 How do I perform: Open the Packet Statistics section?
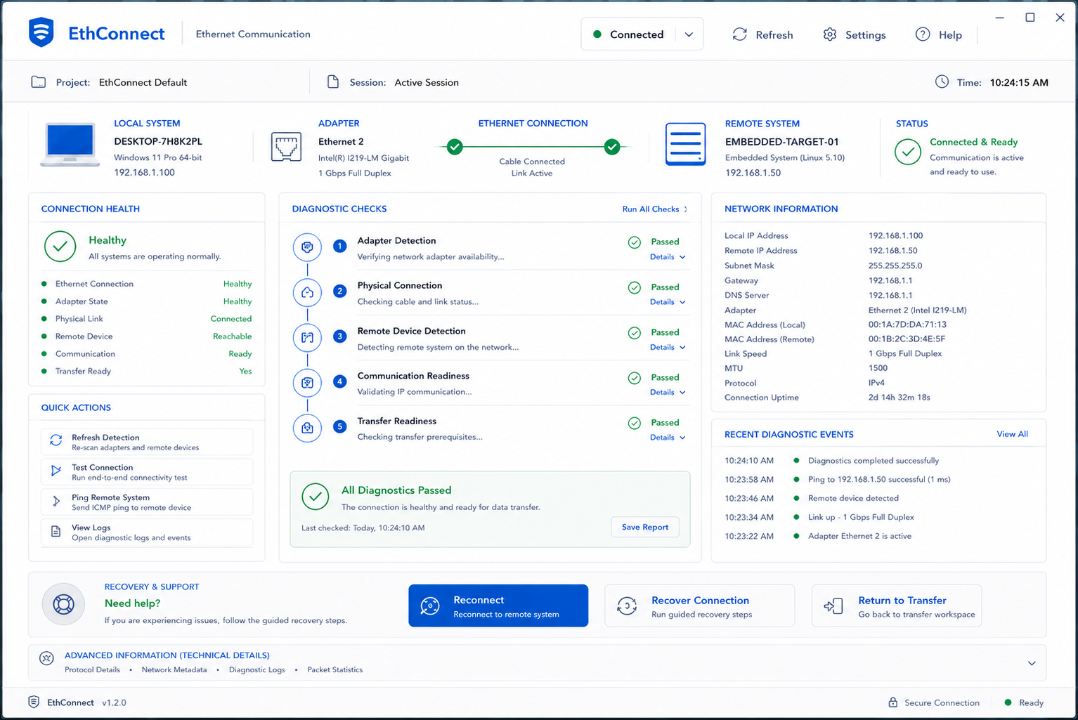[335, 669]
